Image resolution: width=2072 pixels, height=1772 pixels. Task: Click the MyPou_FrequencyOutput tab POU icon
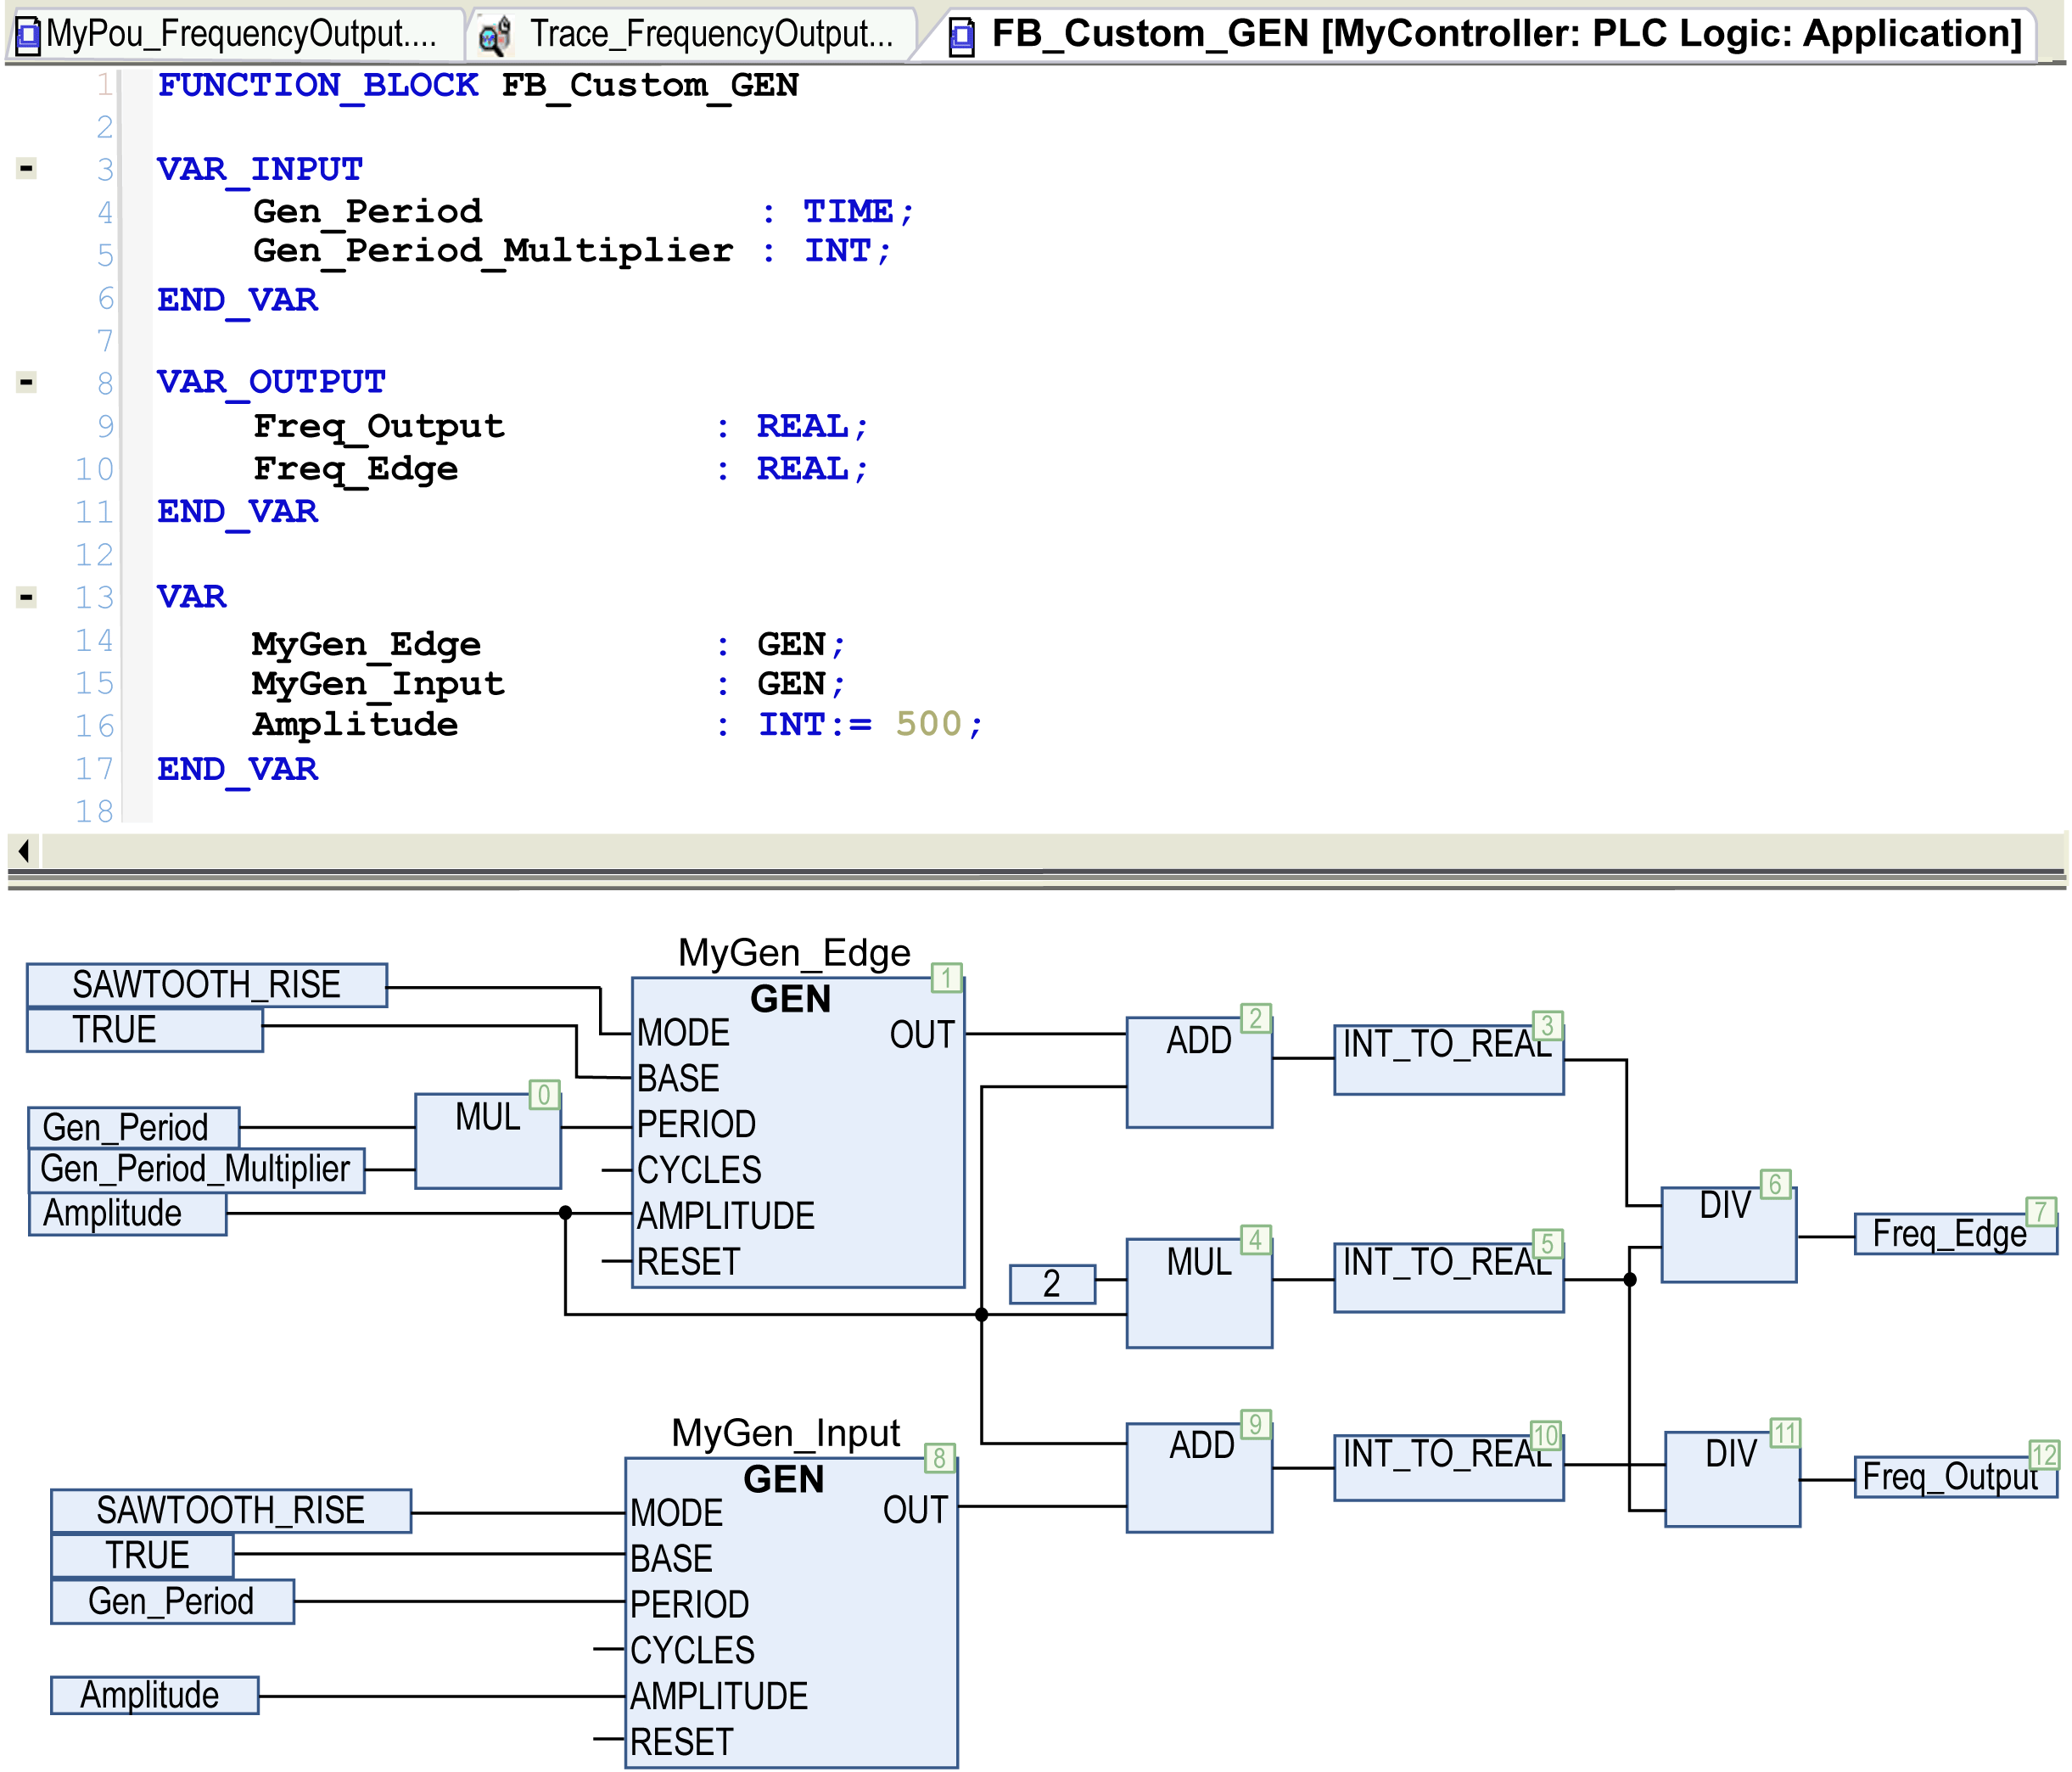28,36
